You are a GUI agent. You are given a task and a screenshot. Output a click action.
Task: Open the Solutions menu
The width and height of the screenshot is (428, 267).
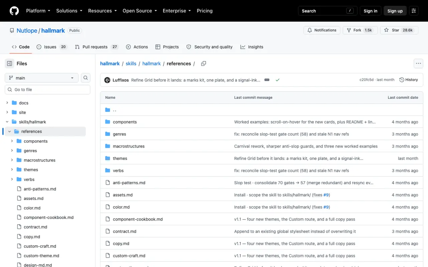coord(69,11)
